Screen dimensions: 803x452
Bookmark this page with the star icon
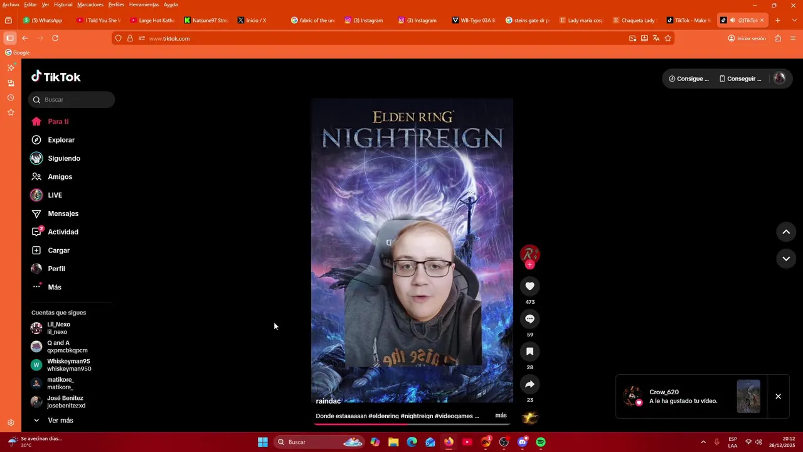point(667,38)
